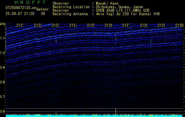Select the 4ele Yagi Az 230 antenna text
Screen dimensions: 185x117
coord(128,14)
